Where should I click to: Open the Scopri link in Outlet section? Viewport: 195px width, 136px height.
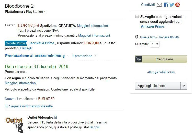94,127
